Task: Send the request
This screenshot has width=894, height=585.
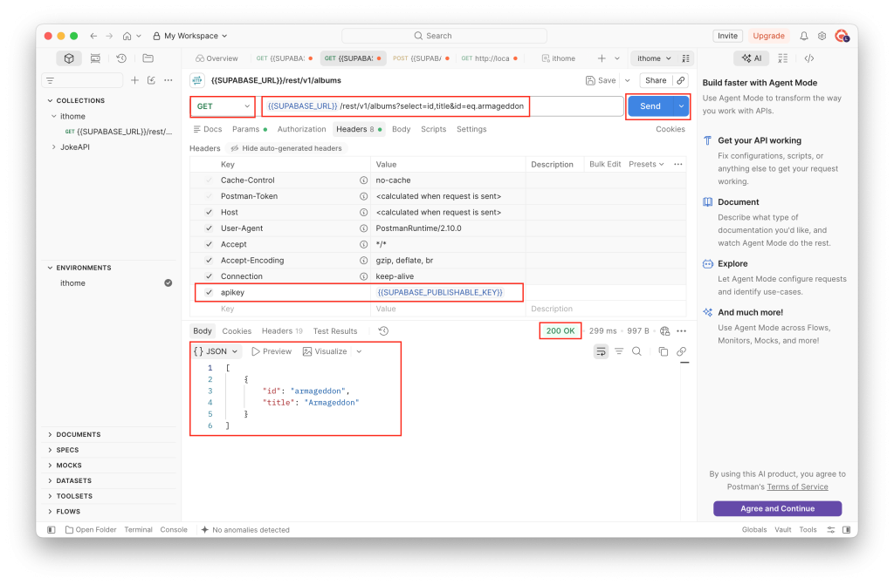Action: click(650, 106)
